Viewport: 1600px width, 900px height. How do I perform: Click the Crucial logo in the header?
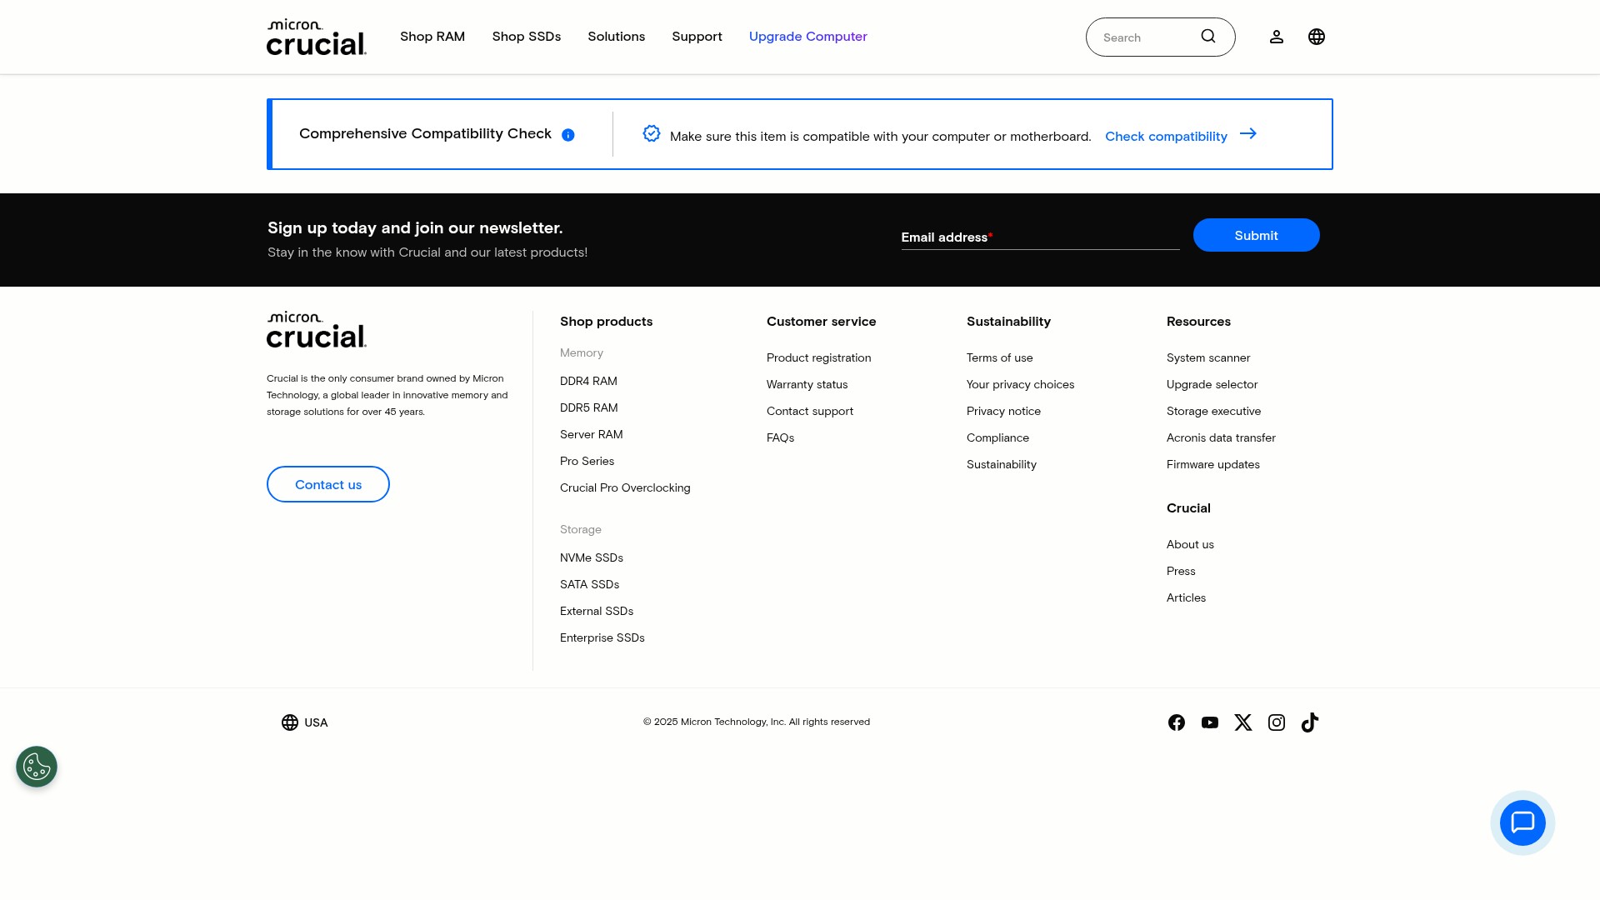coord(317,37)
